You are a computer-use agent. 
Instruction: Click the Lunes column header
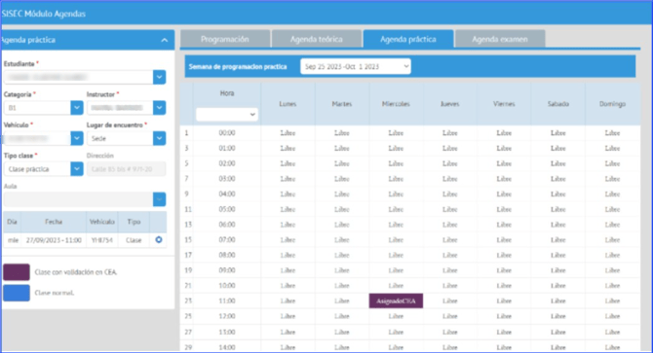click(288, 104)
